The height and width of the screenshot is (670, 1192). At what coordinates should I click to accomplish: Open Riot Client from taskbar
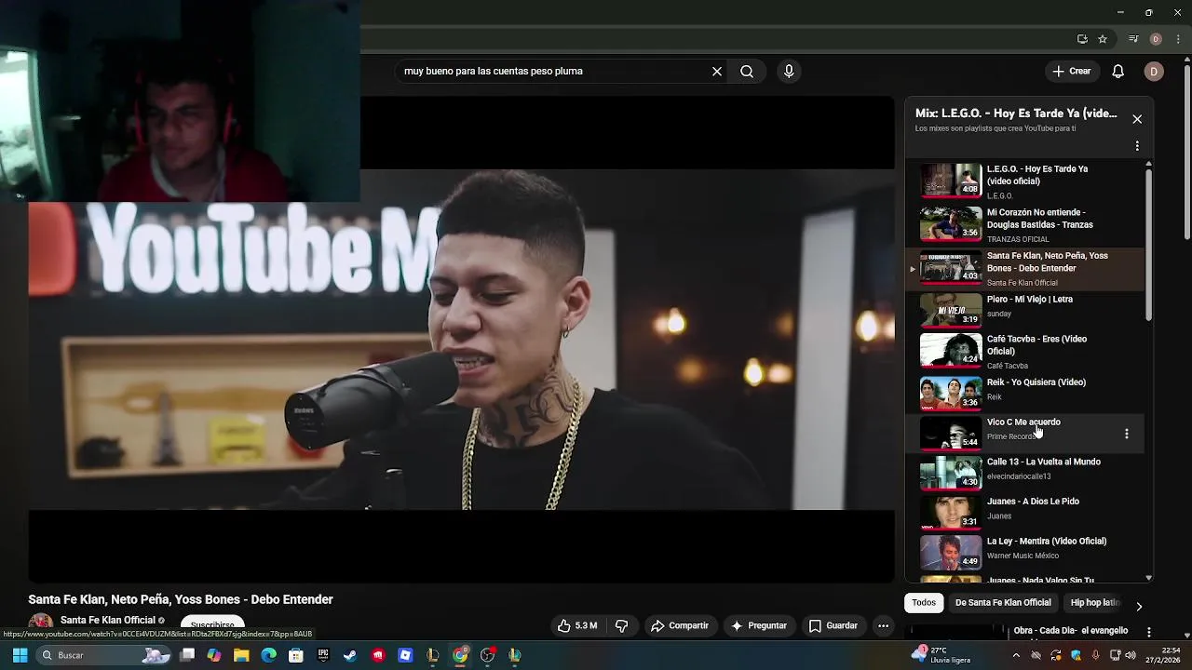pos(378,655)
